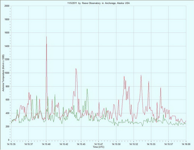Click the 14:15:47 time tick label
Screen dimensions: 194x150
(99, 144)
